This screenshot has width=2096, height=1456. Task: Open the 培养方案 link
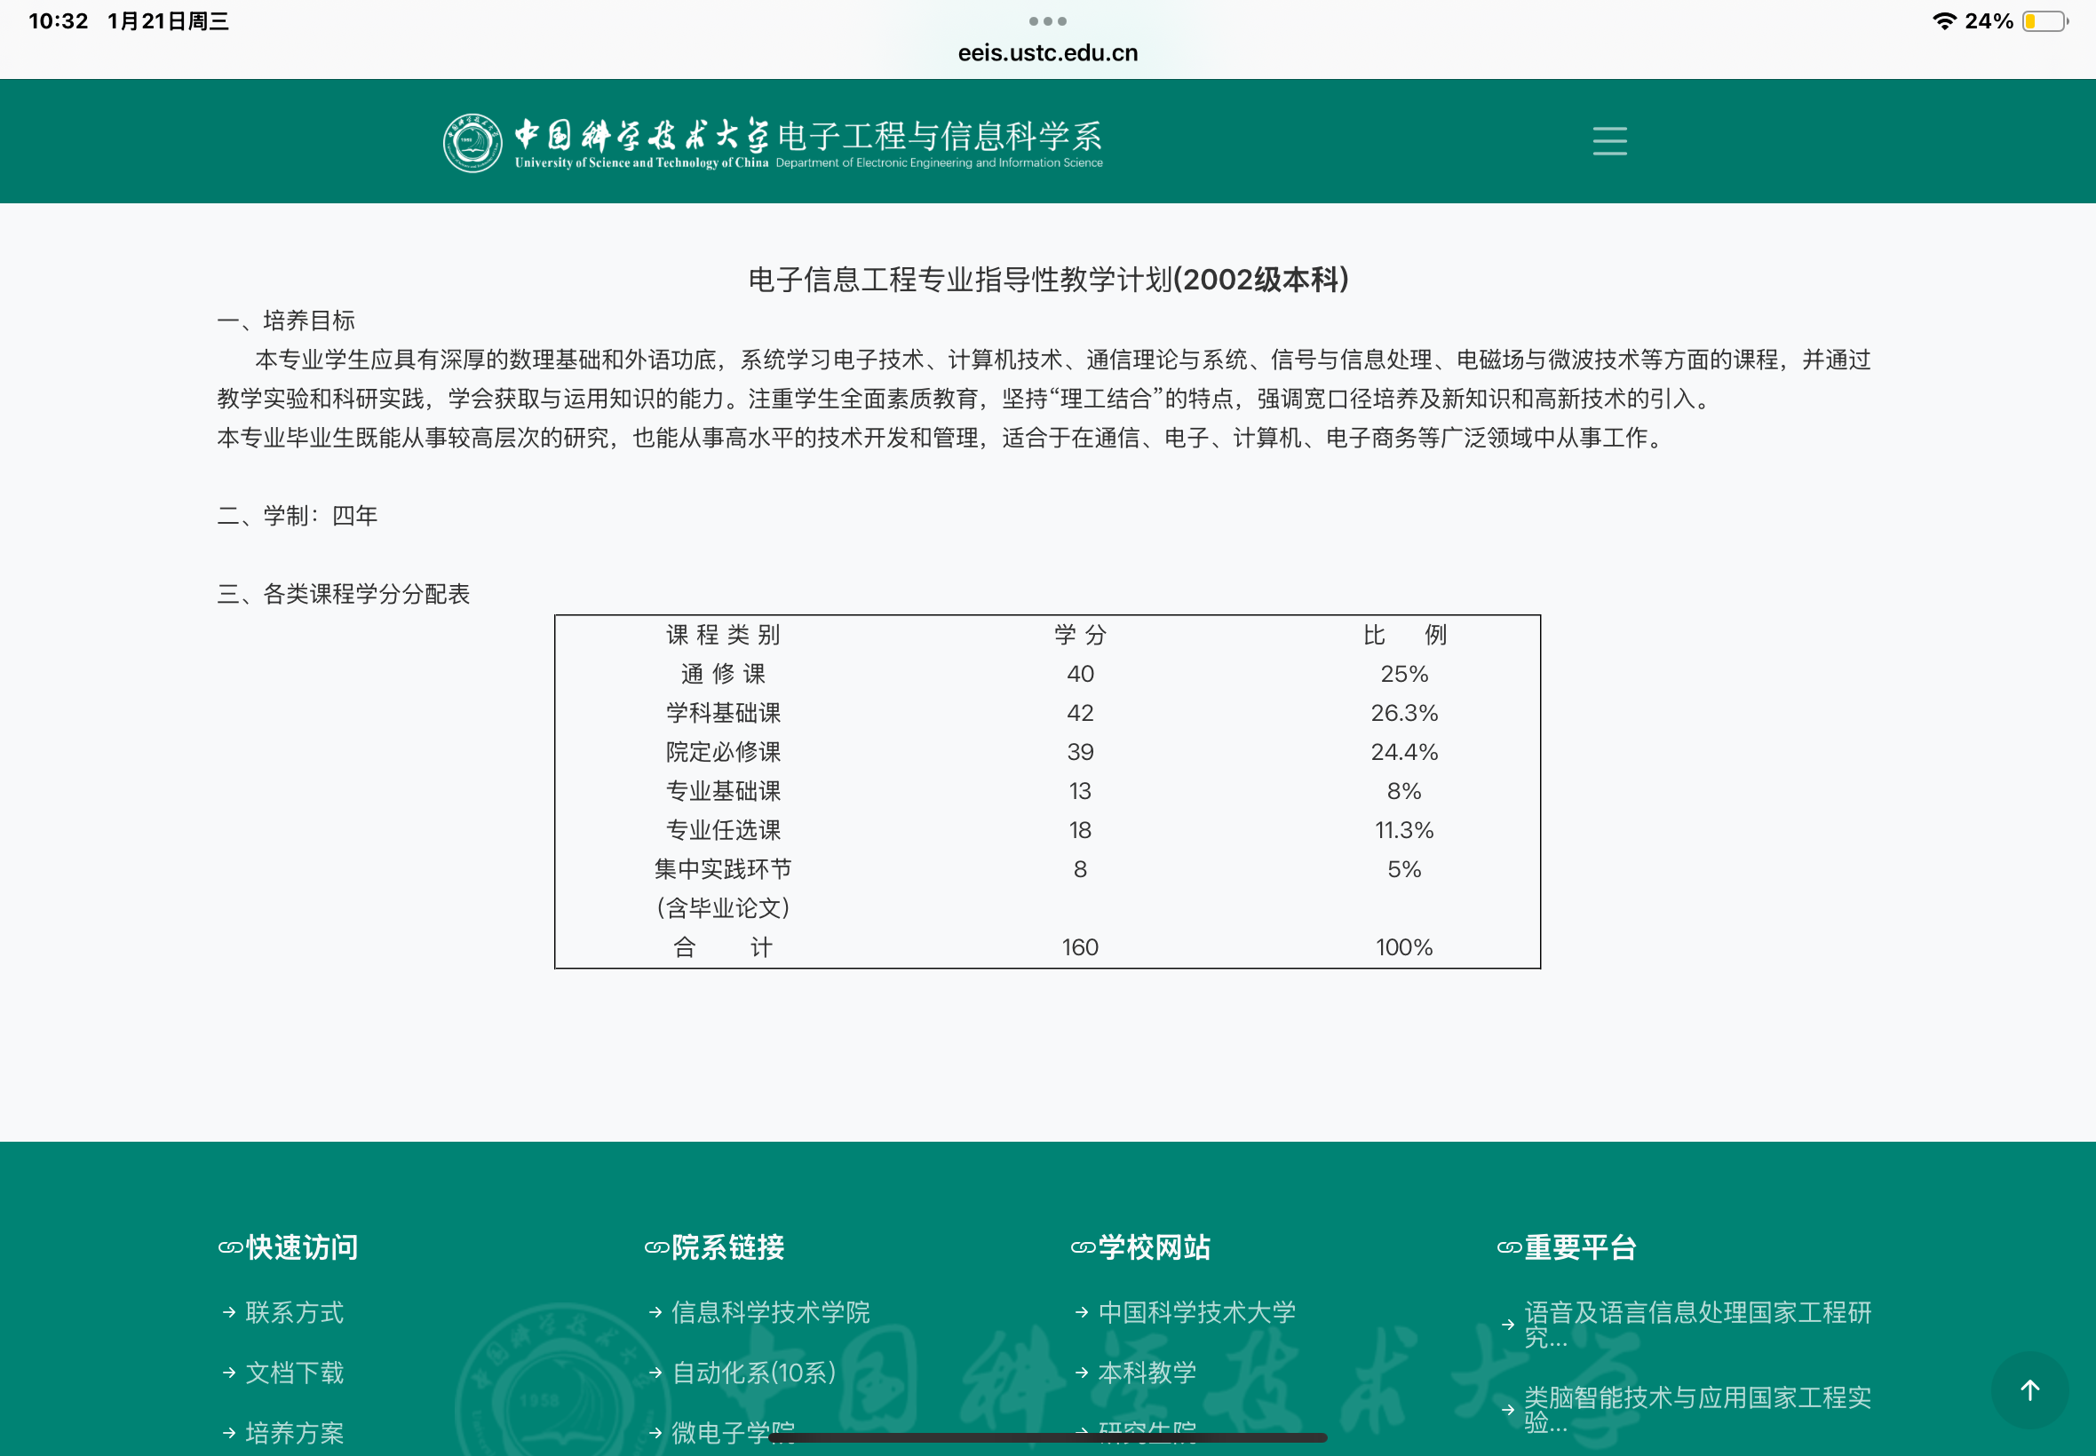click(x=294, y=1432)
